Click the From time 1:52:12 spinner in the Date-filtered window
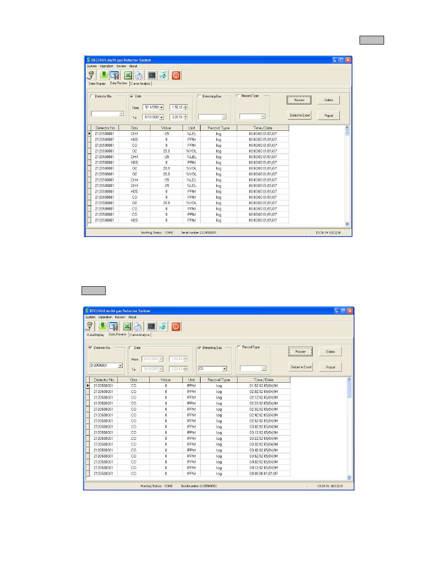 coord(186,108)
